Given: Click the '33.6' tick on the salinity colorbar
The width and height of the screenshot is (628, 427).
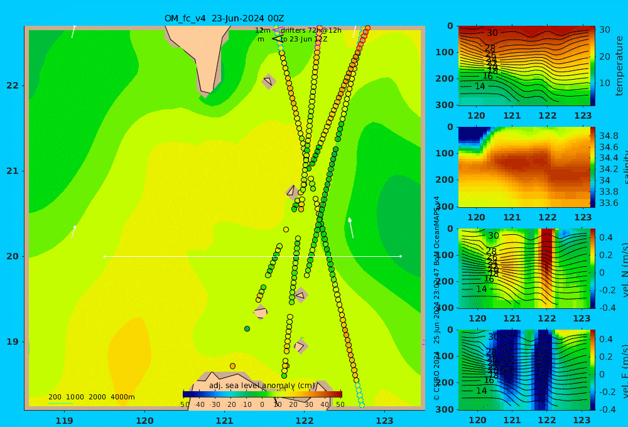Looking at the screenshot, I should [609, 203].
